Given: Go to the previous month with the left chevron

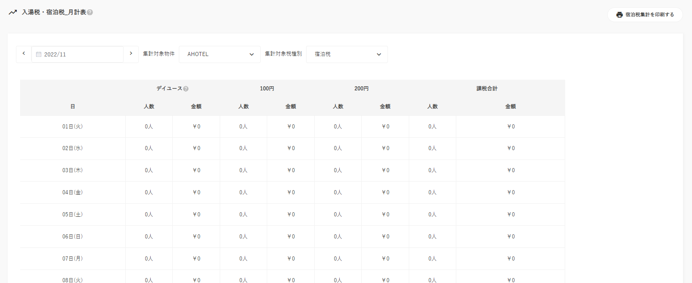Looking at the screenshot, I should point(24,54).
